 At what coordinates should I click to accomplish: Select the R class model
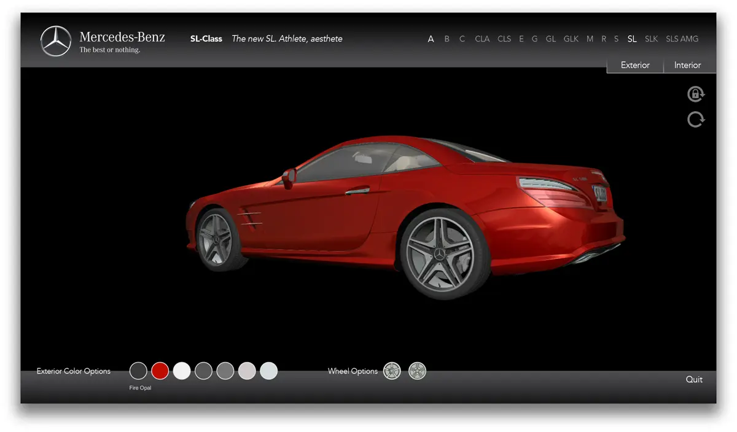604,39
